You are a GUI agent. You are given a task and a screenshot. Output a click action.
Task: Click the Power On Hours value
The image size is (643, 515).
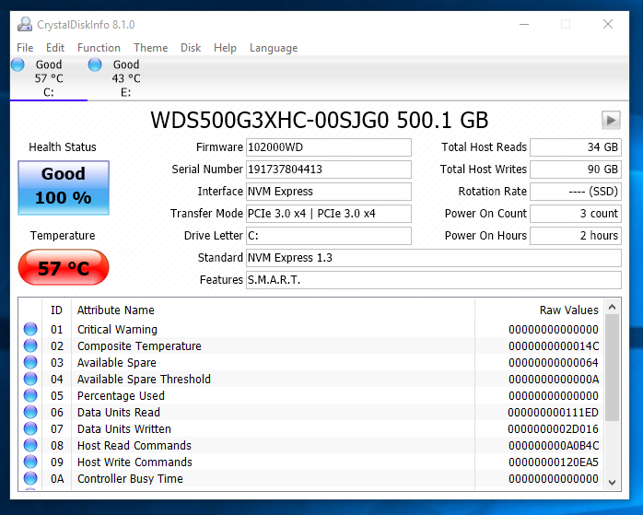click(x=576, y=236)
